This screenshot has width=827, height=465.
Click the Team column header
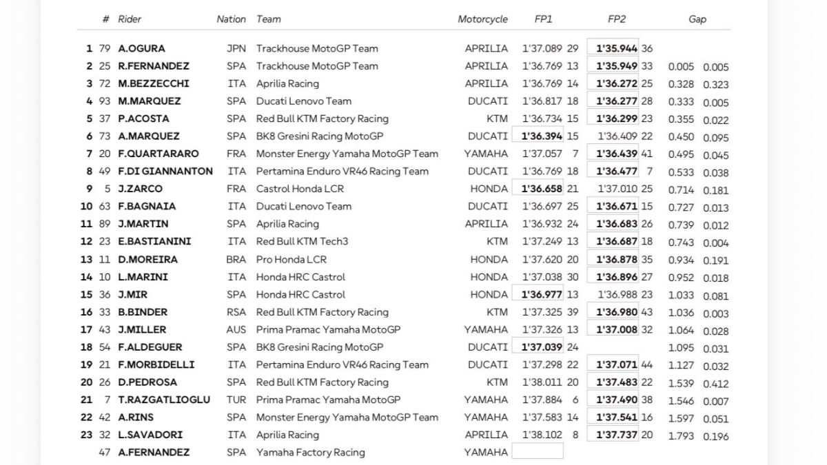pyautogui.click(x=269, y=19)
